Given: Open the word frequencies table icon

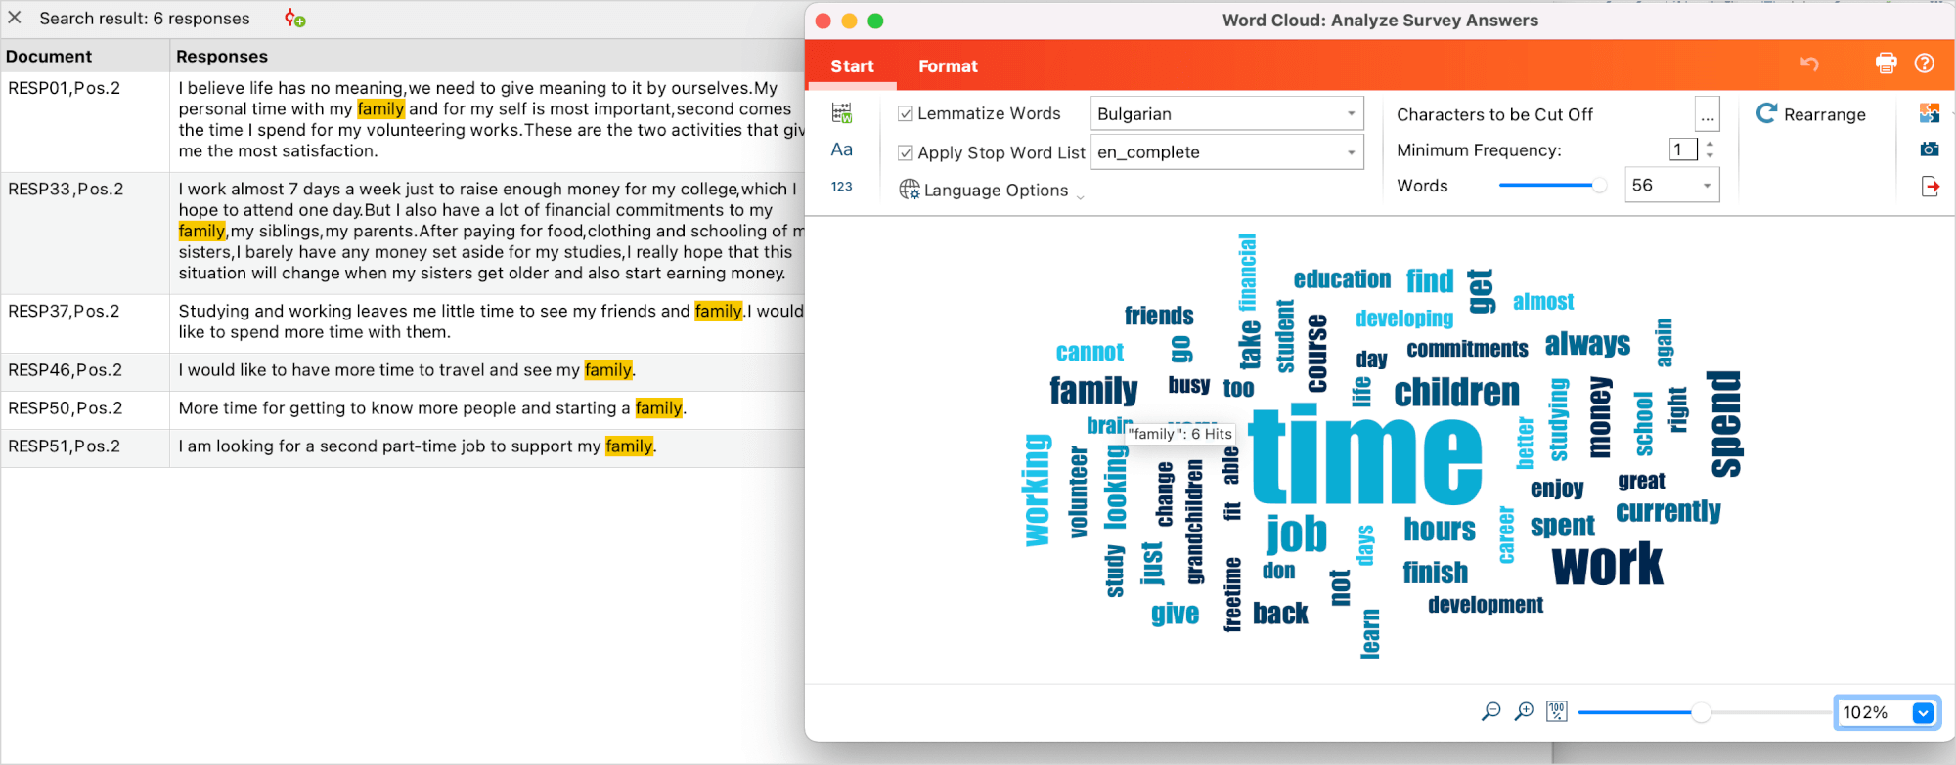Looking at the screenshot, I should (841, 113).
